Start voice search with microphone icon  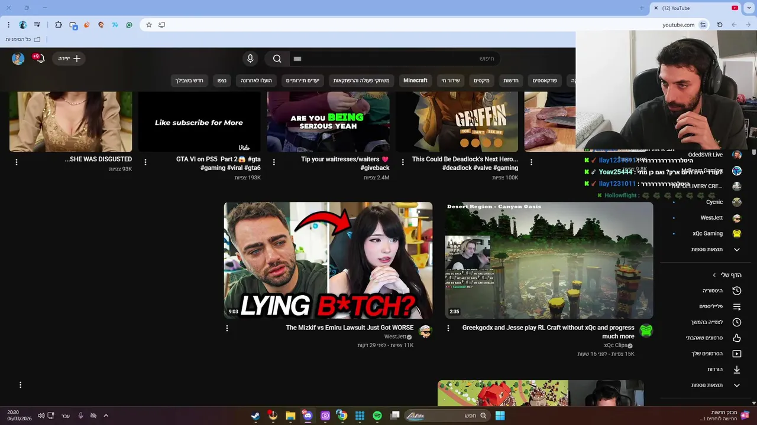point(250,58)
